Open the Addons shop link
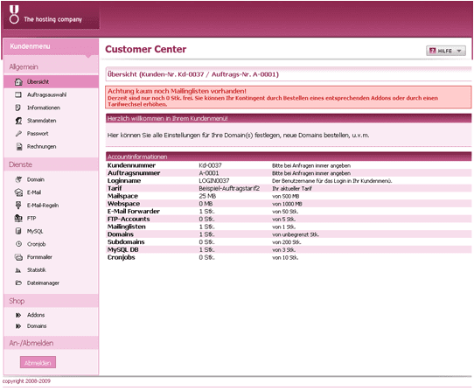The image size is (474, 391). 36,315
